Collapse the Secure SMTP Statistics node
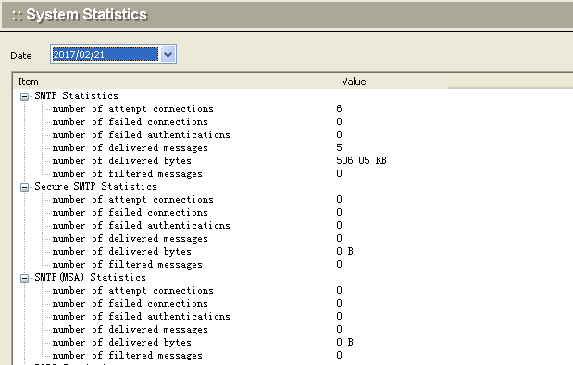 coord(24,187)
